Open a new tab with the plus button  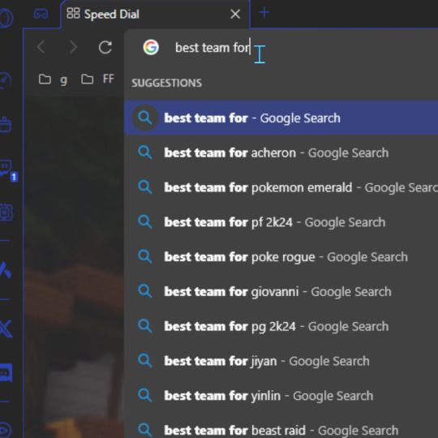[264, 12]
